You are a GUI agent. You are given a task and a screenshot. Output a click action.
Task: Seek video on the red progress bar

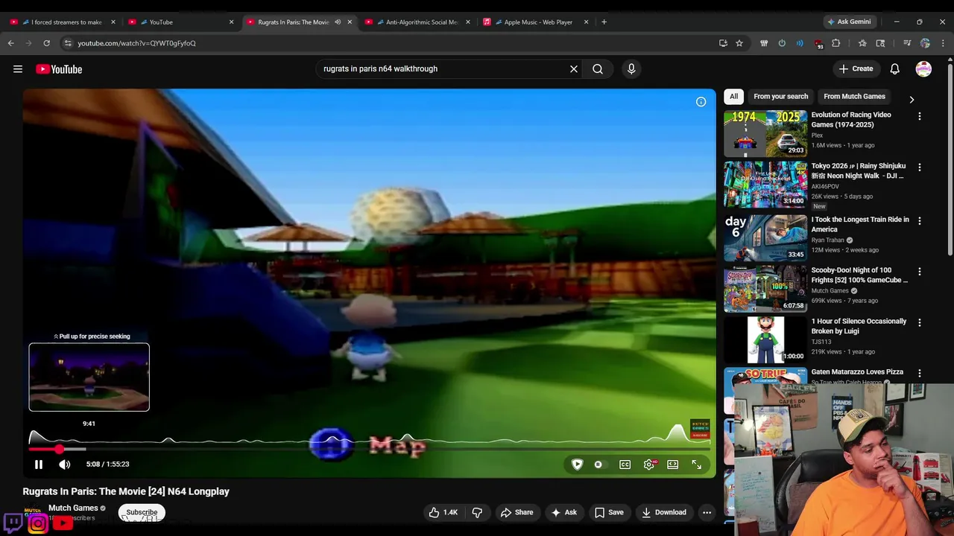pyautogui.click(x=369, y=449)
